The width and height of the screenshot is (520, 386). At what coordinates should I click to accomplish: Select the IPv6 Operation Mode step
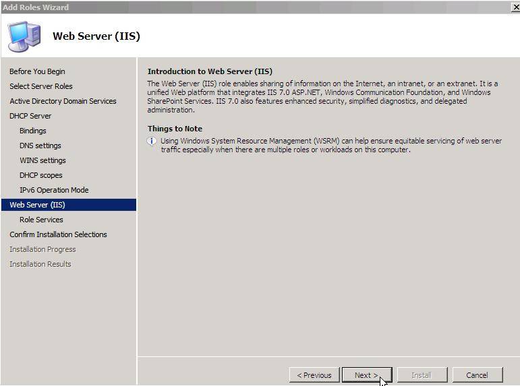(54, 190)
